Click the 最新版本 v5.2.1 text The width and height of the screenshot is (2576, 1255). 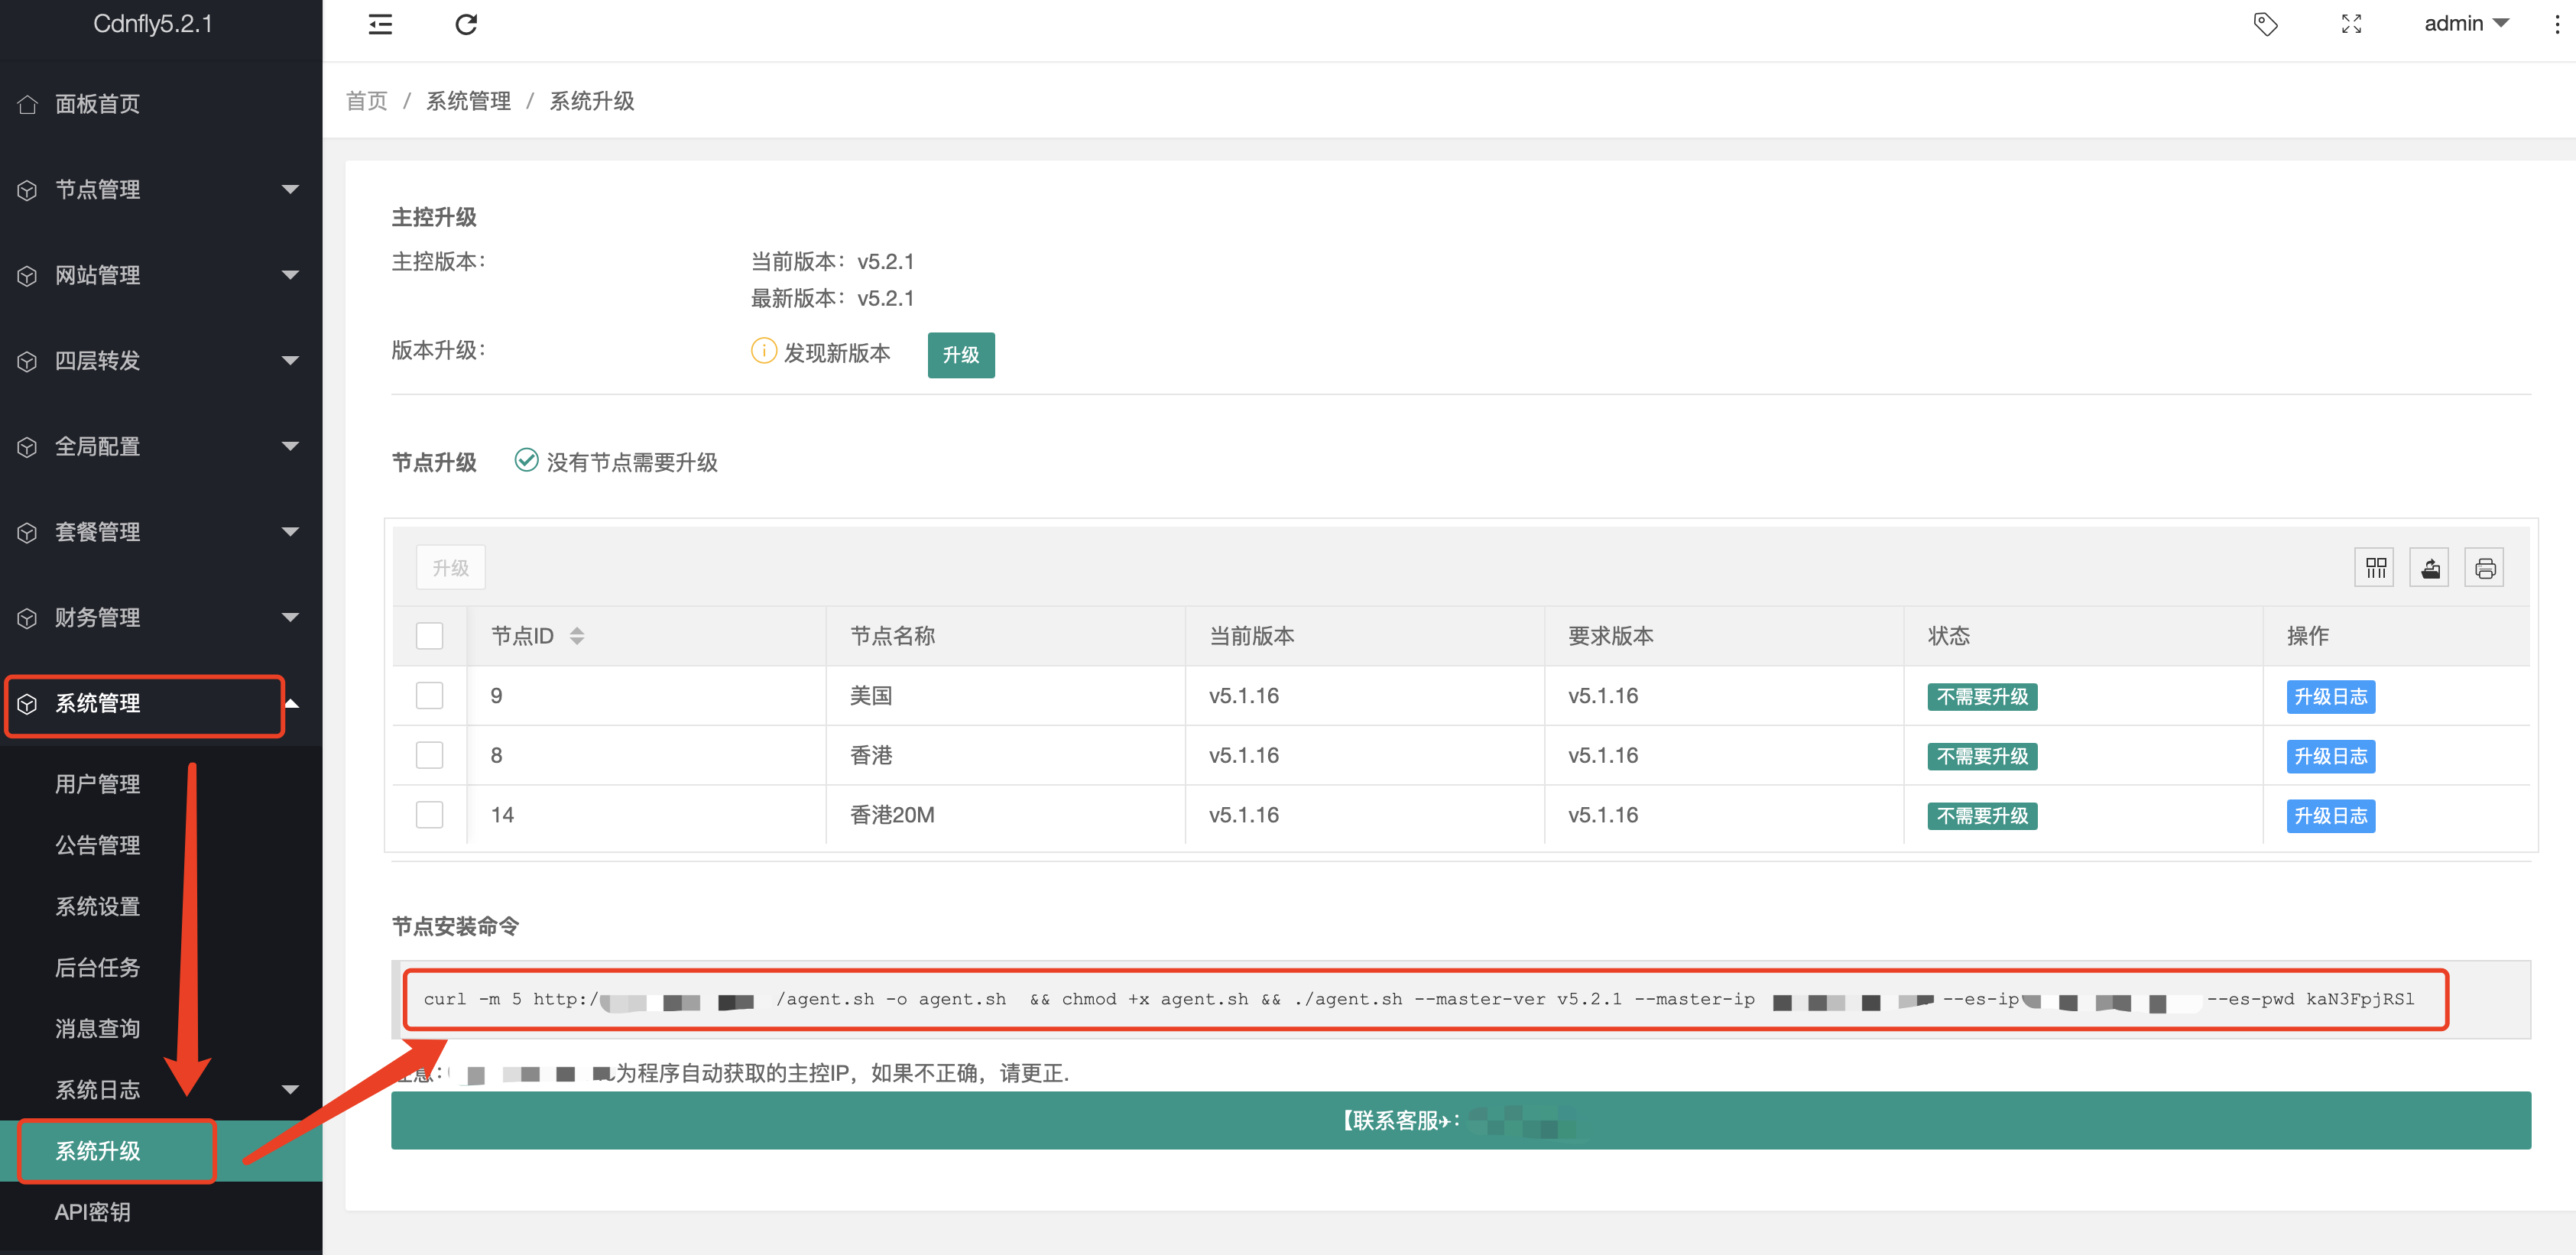pos(832,298)
